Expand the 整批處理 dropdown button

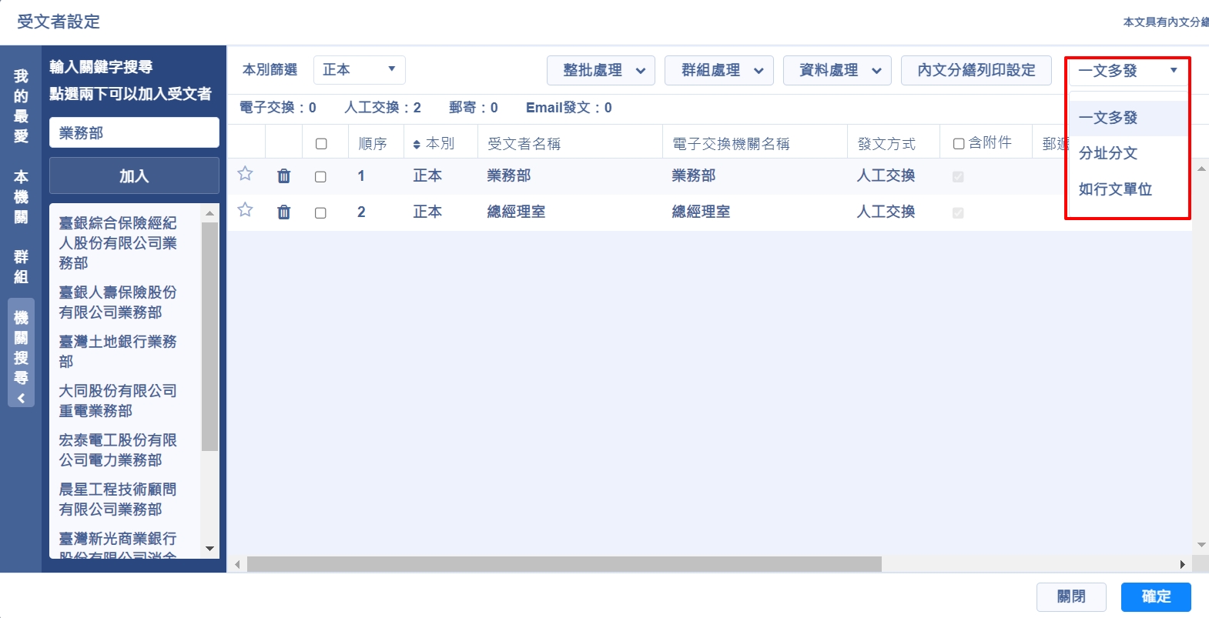[601, 71]
